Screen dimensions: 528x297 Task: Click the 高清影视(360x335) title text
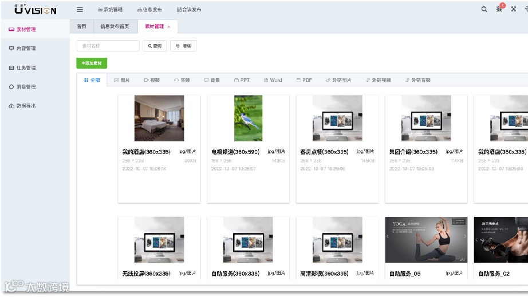(324, 274)
